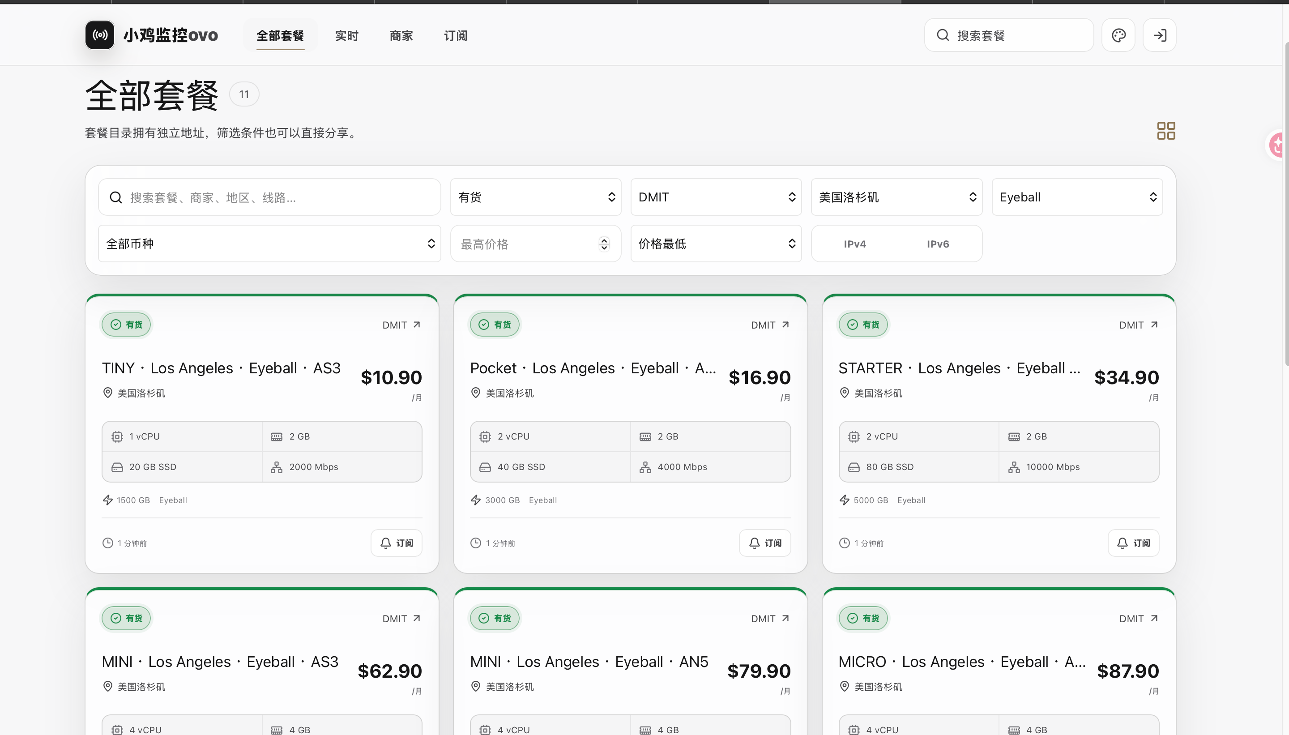Click the $62.90 price

pyautogui.click(x=390, y=671)
